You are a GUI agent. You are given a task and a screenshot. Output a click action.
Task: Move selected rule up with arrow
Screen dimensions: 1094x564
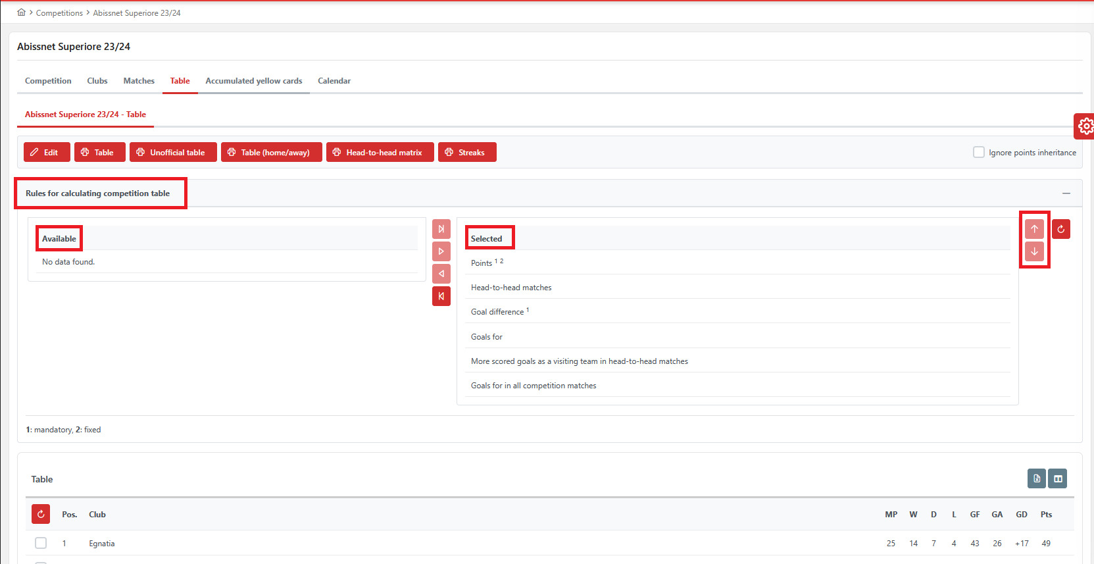tap(1034, 229)
